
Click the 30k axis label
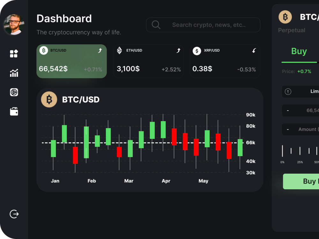[x=251, y=173]
